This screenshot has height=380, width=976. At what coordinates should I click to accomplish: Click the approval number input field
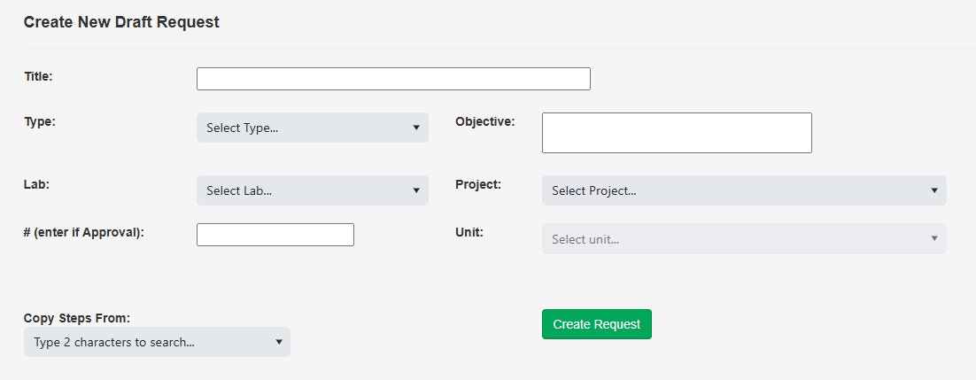[x=275, y=235]
